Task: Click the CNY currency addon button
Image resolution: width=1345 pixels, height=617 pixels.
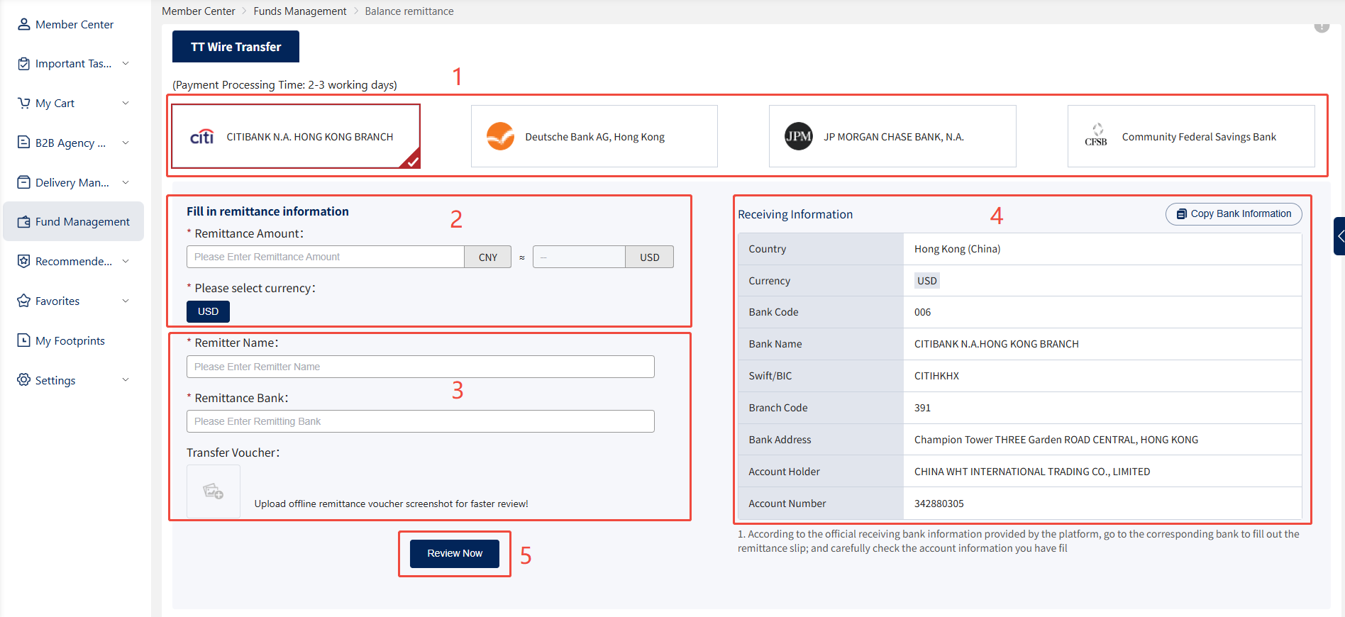Action: click(488, 257)
